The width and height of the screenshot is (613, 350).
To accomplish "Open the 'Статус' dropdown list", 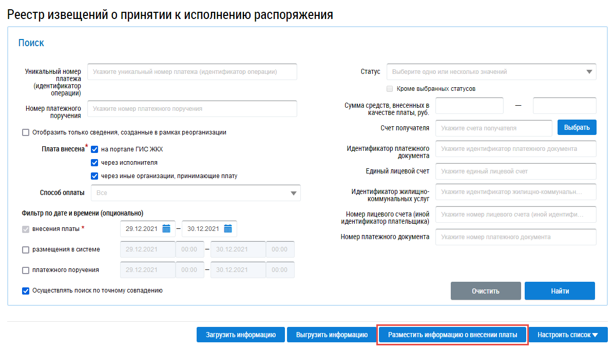I will (x=491, y=72).
